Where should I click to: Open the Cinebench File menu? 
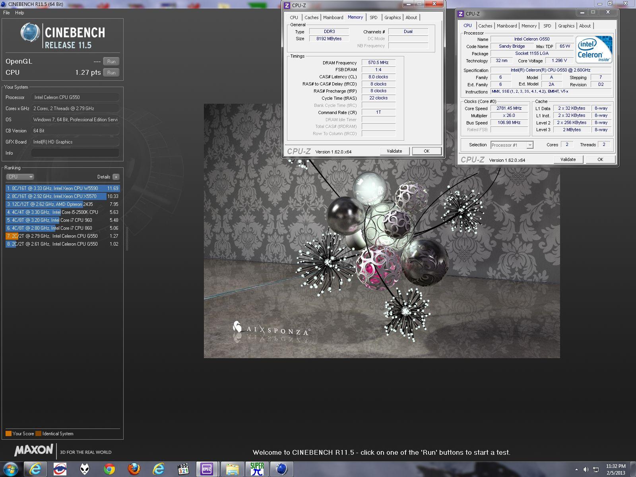6,13
